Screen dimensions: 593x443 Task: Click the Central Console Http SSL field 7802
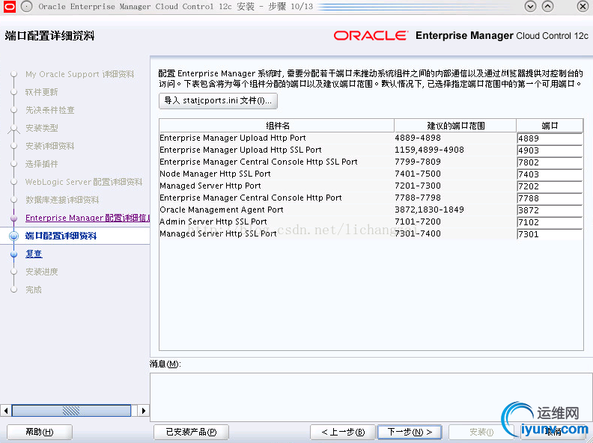(x=550, y=162)
